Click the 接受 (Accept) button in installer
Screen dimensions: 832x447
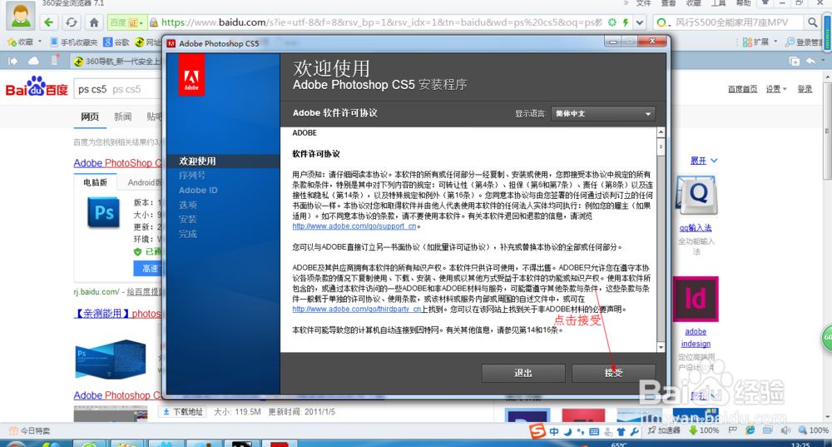coord(613,373)
